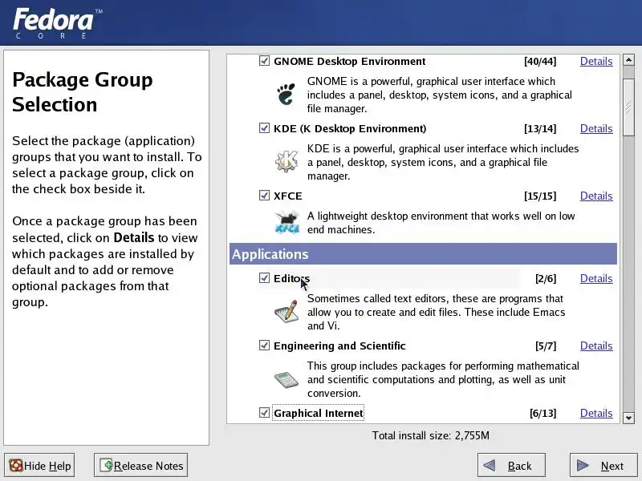Click the XFCE mouse icon
Image resolution: width=642 pixels, height=481 pixels.
(x=287, y=223)
